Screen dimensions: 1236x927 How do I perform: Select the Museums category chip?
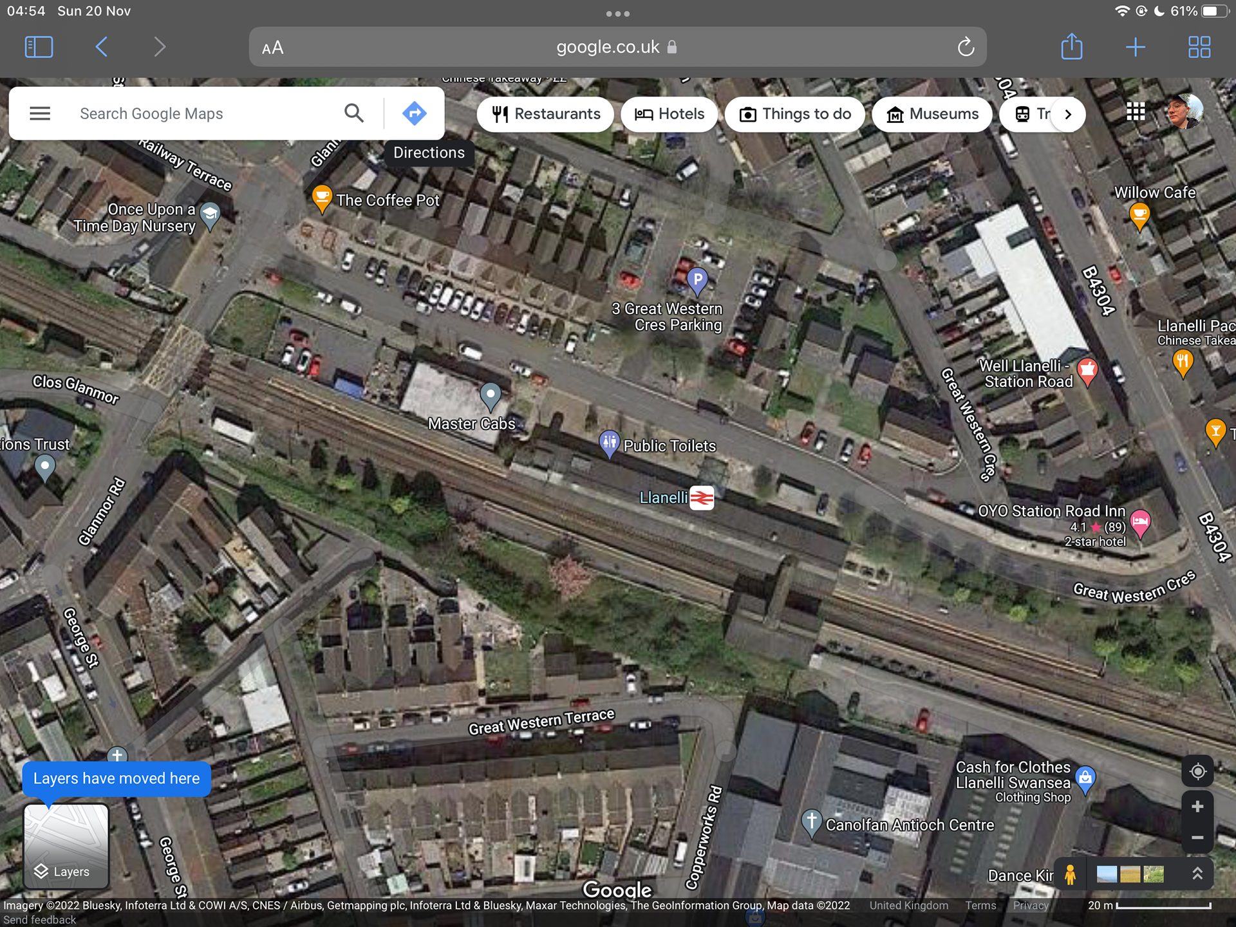(932, 114)
